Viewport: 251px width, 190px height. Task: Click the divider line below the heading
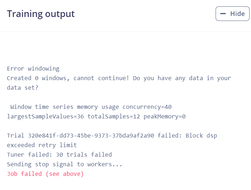125,32
